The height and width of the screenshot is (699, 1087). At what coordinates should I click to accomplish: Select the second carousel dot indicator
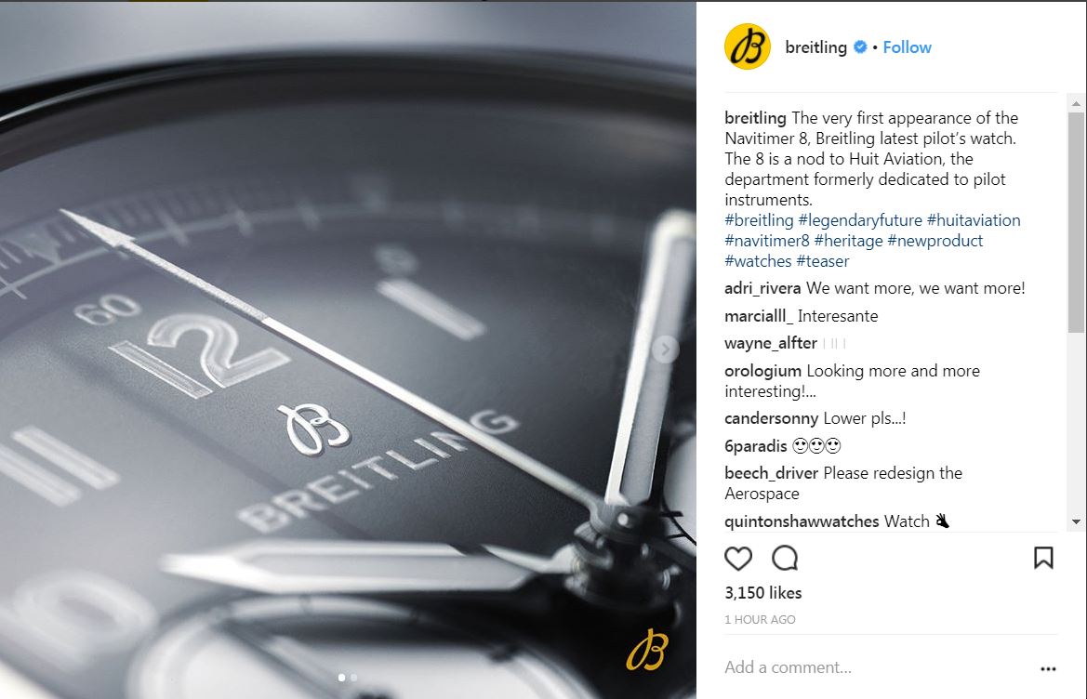pyautogui.click(x=354, y=678)
